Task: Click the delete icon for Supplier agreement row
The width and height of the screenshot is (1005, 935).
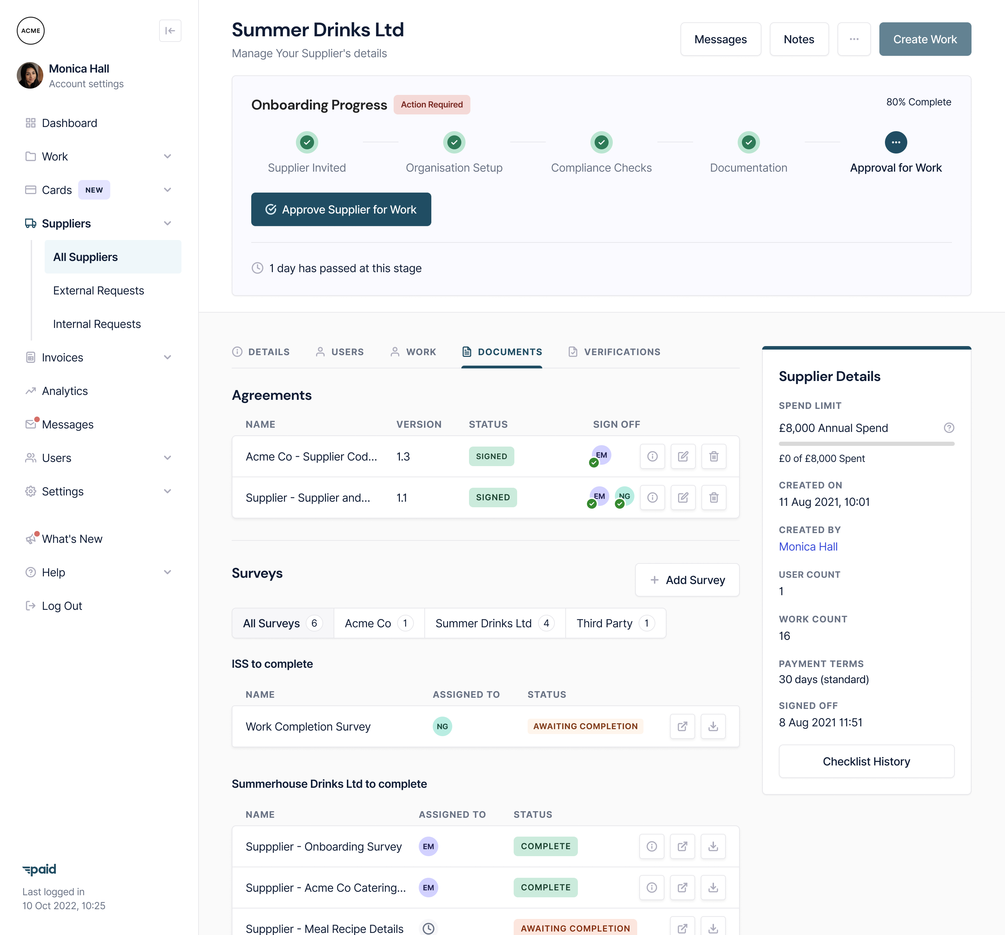Action: tap(714, 498)
